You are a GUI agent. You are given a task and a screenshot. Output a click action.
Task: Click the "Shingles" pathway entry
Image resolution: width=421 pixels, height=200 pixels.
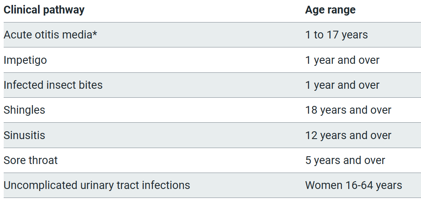25,110
